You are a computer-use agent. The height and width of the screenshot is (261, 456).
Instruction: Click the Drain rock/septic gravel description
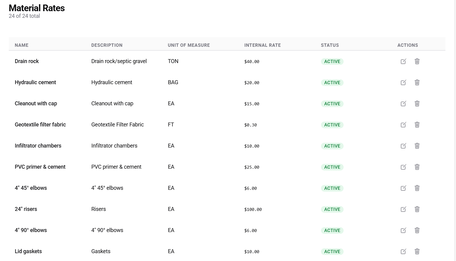(x=119, y=61)
